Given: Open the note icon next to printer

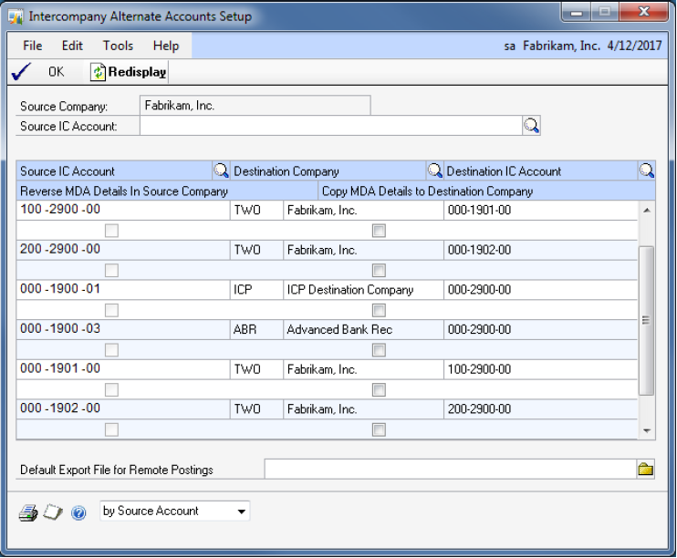Looking at the screenshot, I should coord(53,512).
